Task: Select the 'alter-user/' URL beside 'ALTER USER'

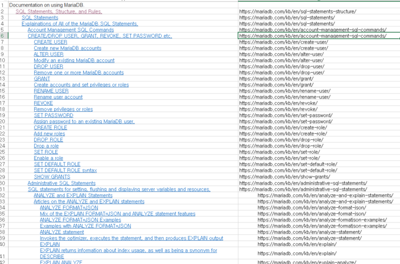Action: click(x=319, y=55)
